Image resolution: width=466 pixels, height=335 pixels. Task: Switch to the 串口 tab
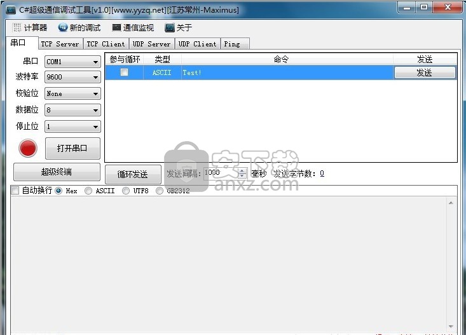[x=22, y=43]
